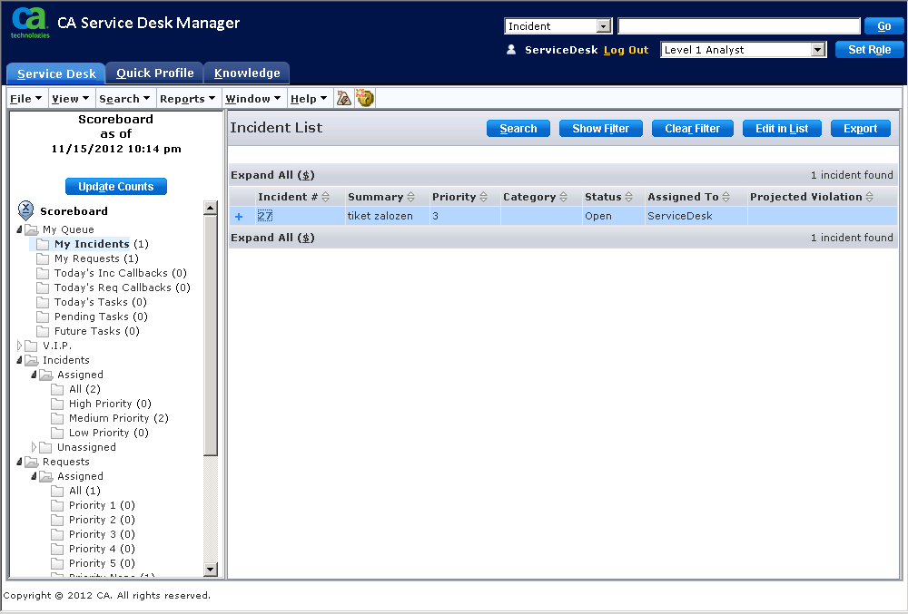
Task: Click the Log Out link
Action: pyautogui.click(x=626, y=50)
